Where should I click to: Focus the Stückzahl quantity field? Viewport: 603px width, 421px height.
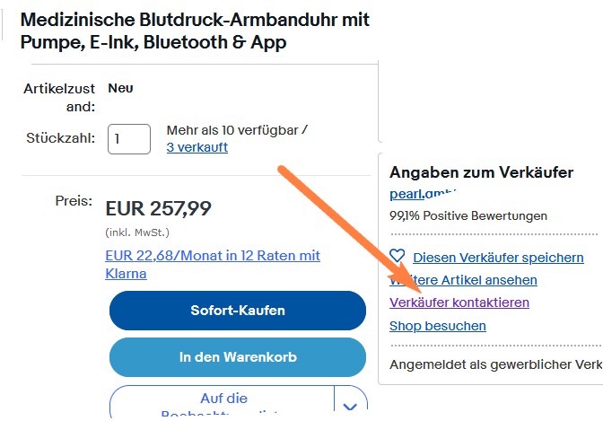[129, 139]
